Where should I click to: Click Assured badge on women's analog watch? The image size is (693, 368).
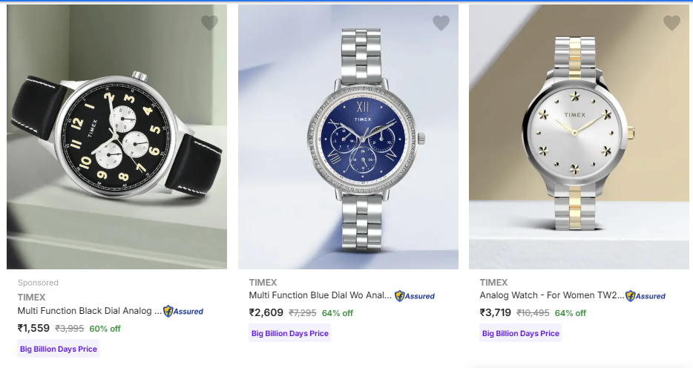(x=646, y=296)
